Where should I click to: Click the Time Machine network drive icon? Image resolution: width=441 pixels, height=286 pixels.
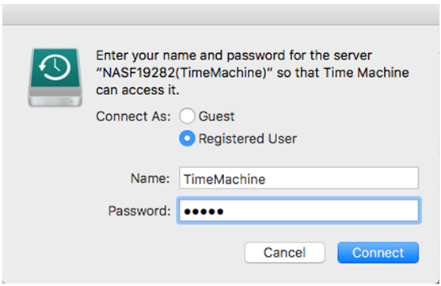55,78
